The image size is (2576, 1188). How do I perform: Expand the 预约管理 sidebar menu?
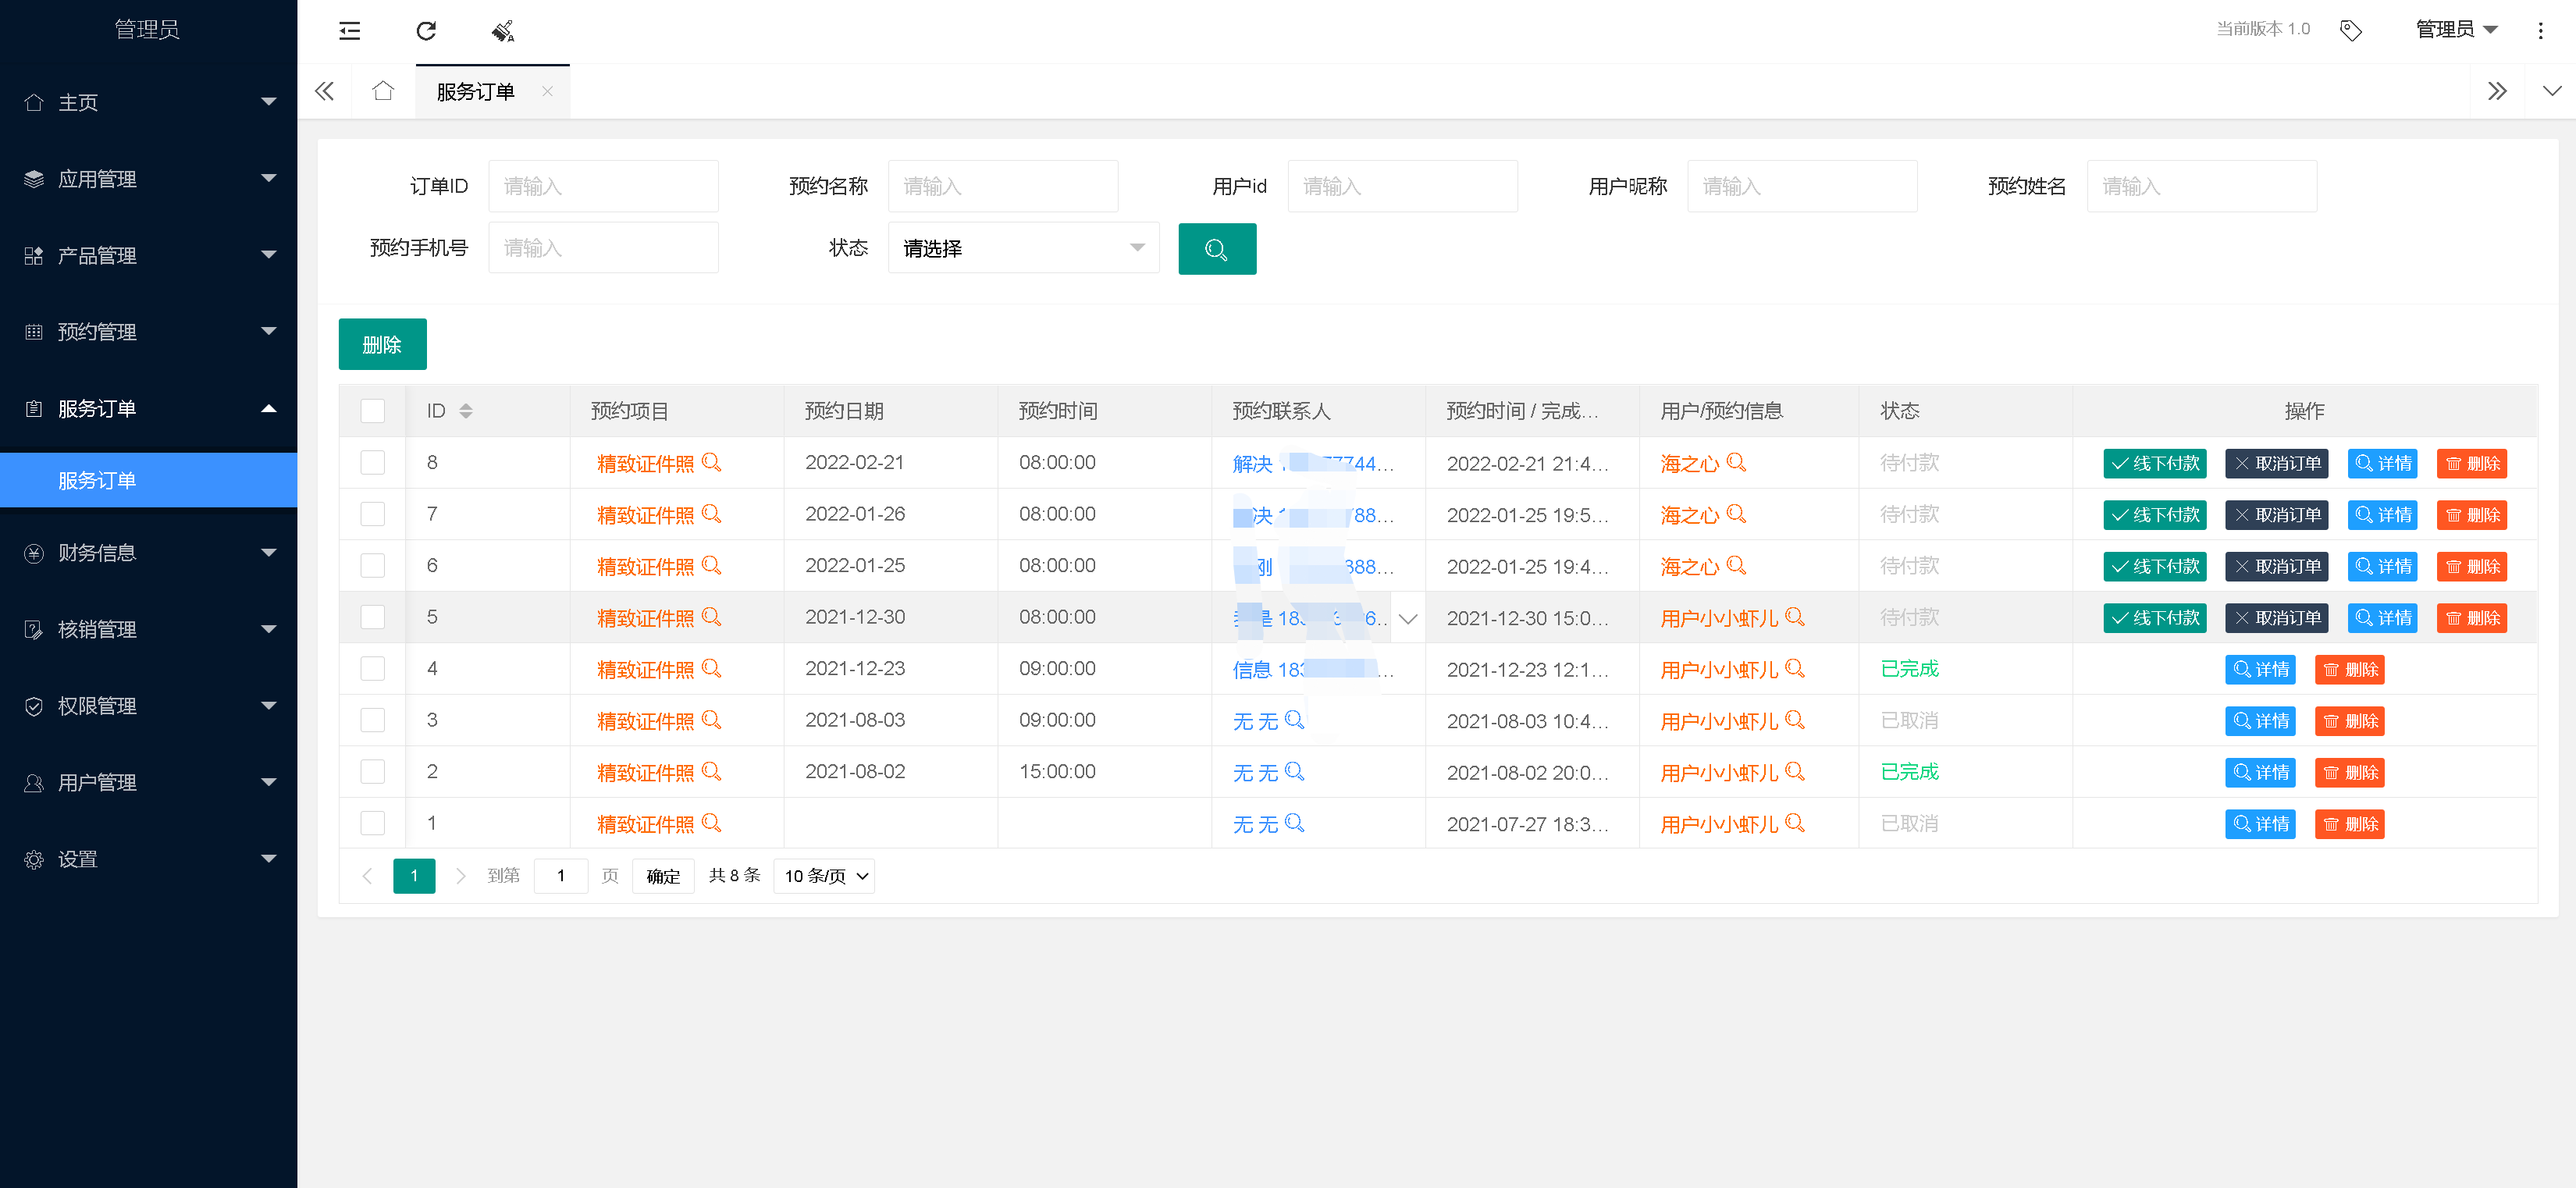click(148, 332)
